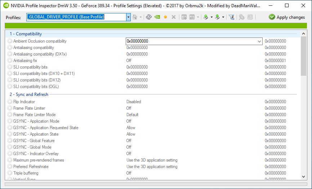Click the 0x00000001 hex value of Antialiasing fix
This screenshot has width=312, height=189.
pos(275,61)
